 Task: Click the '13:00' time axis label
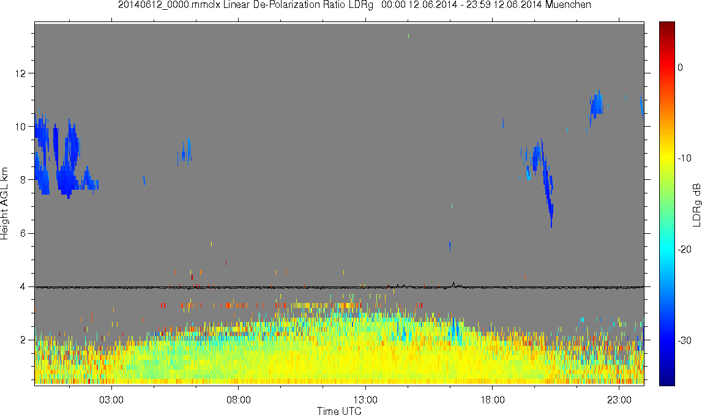[x=365, y=400]
